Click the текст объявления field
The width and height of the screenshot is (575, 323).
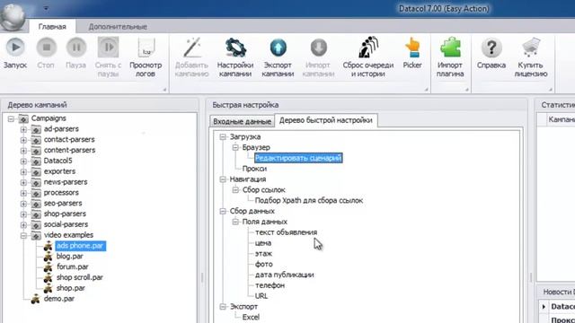(286, 232)
